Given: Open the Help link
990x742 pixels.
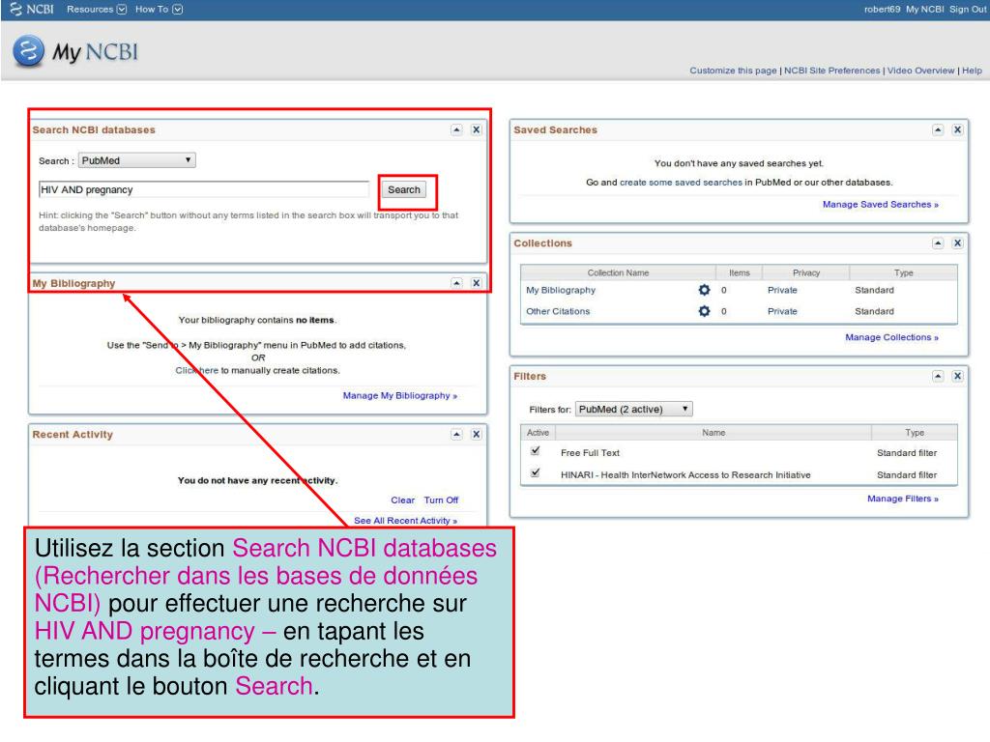Looking at the screenshot, I should pyautogui.click(x=972, y=70).
